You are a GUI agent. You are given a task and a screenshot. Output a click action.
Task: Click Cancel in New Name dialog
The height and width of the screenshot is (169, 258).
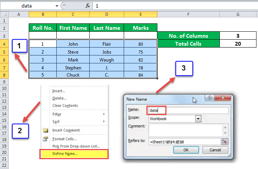coord(215,150)
